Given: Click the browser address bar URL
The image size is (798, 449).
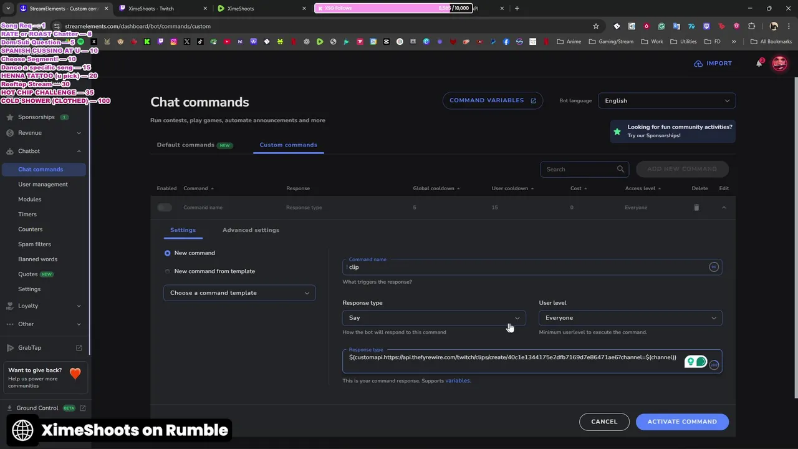Looking at the screenshot, I should [x=137, y=26].
